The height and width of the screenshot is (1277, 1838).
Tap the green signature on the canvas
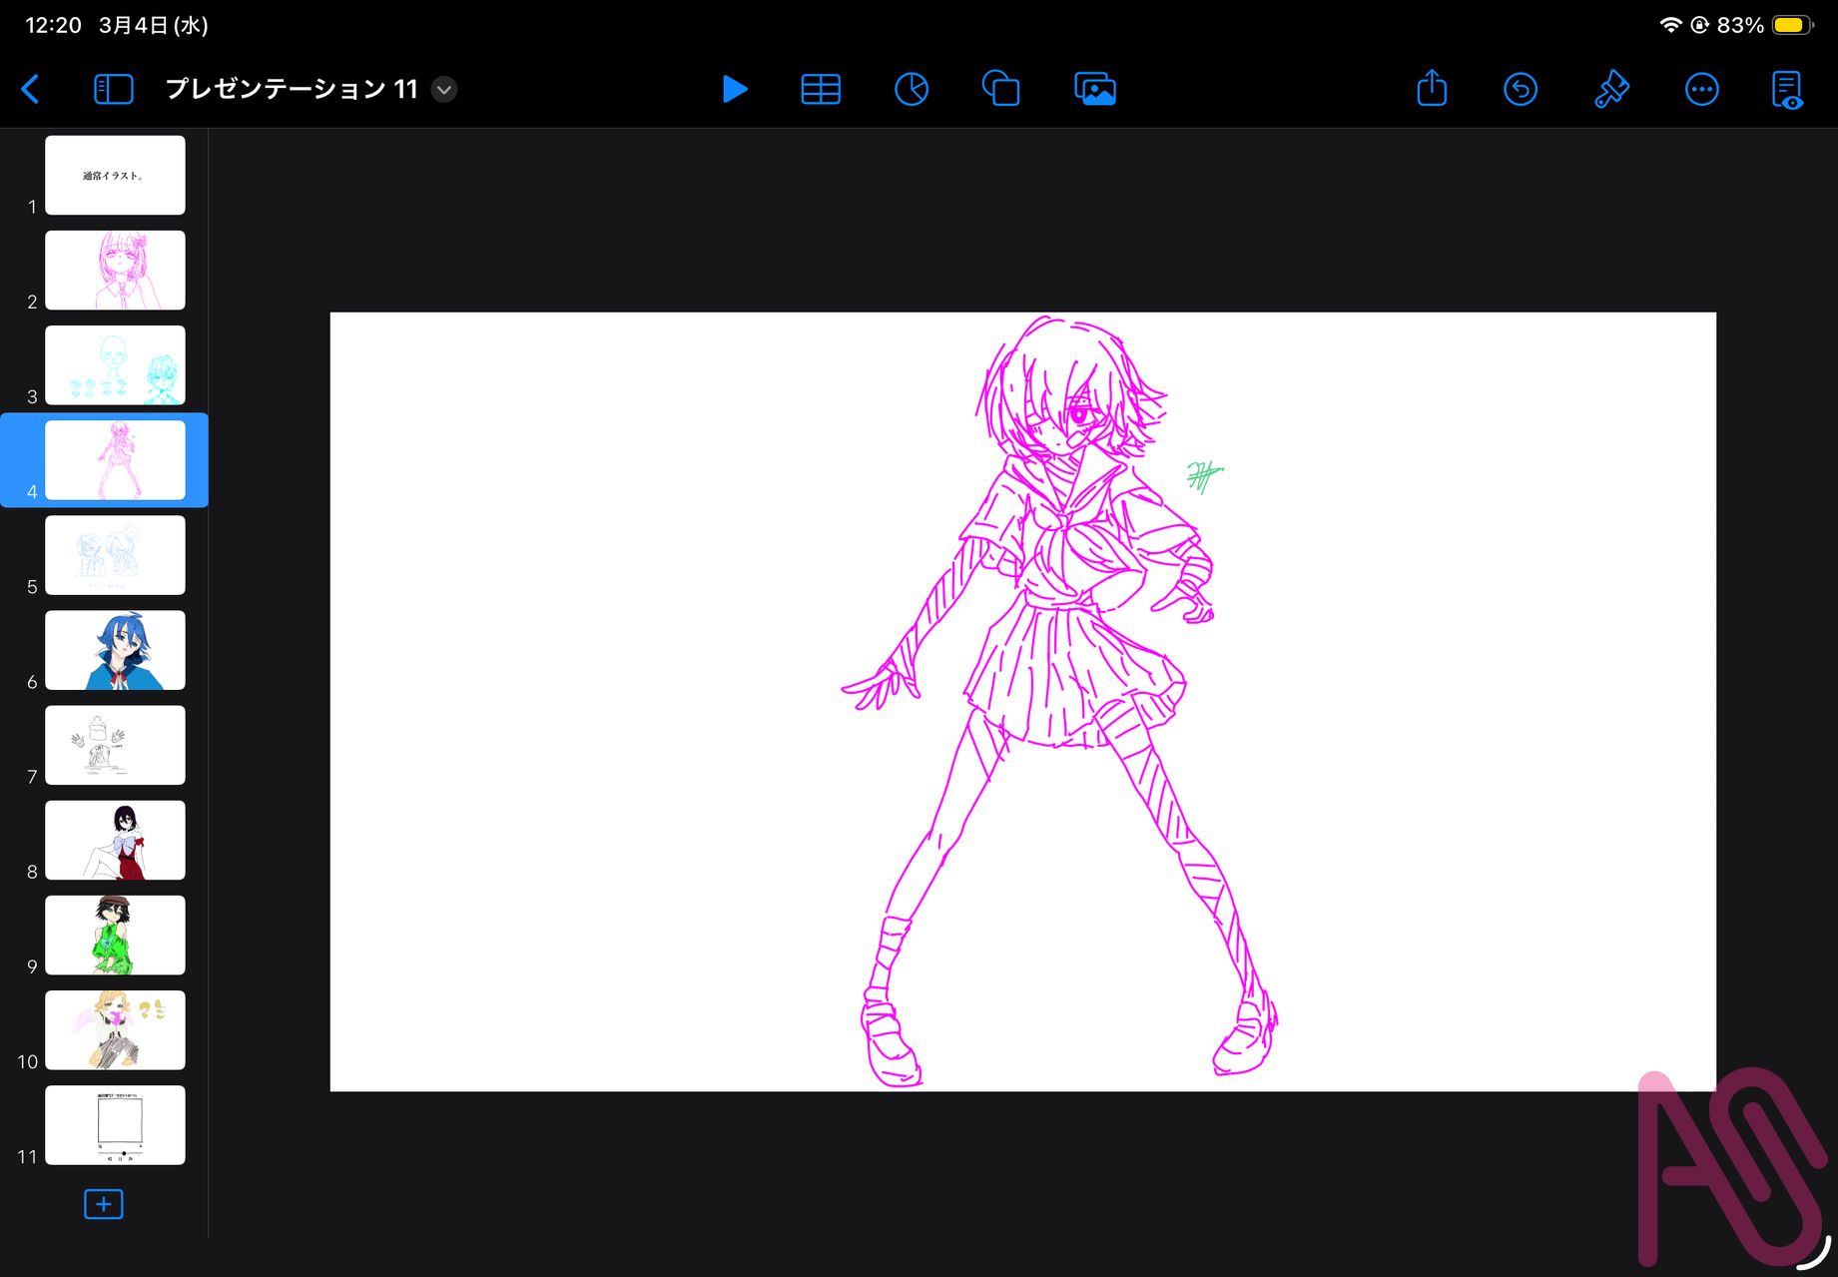(1204, 476)
